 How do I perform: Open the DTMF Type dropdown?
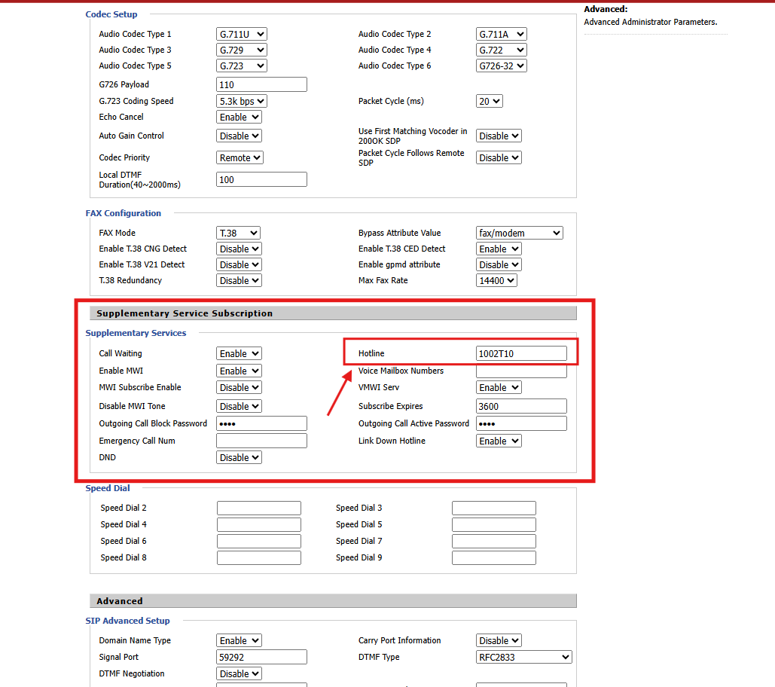coord(524,657)
